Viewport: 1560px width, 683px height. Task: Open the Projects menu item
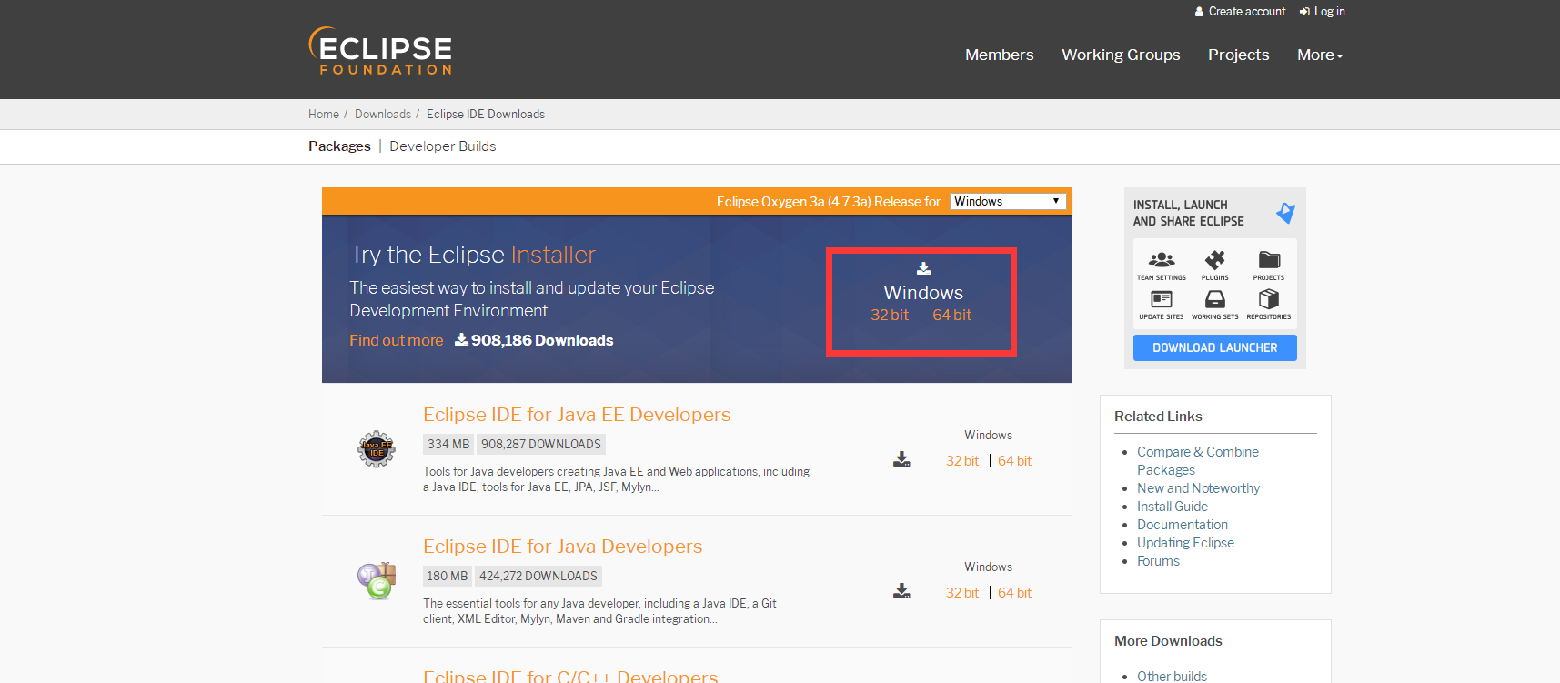(x=1238, y=55)
